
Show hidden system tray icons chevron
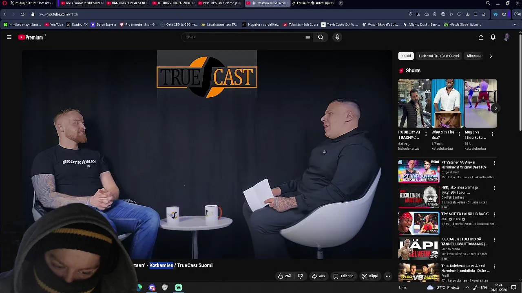(x=467, y=288)
